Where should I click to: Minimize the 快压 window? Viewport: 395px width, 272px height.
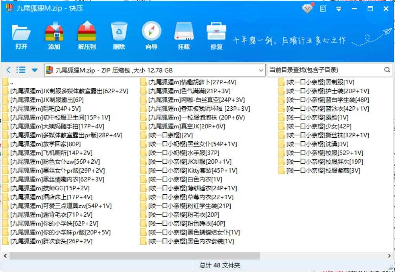pos(355,9)
